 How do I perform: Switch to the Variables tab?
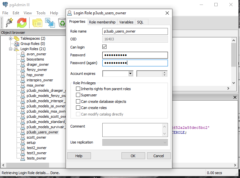click(126, 22)
